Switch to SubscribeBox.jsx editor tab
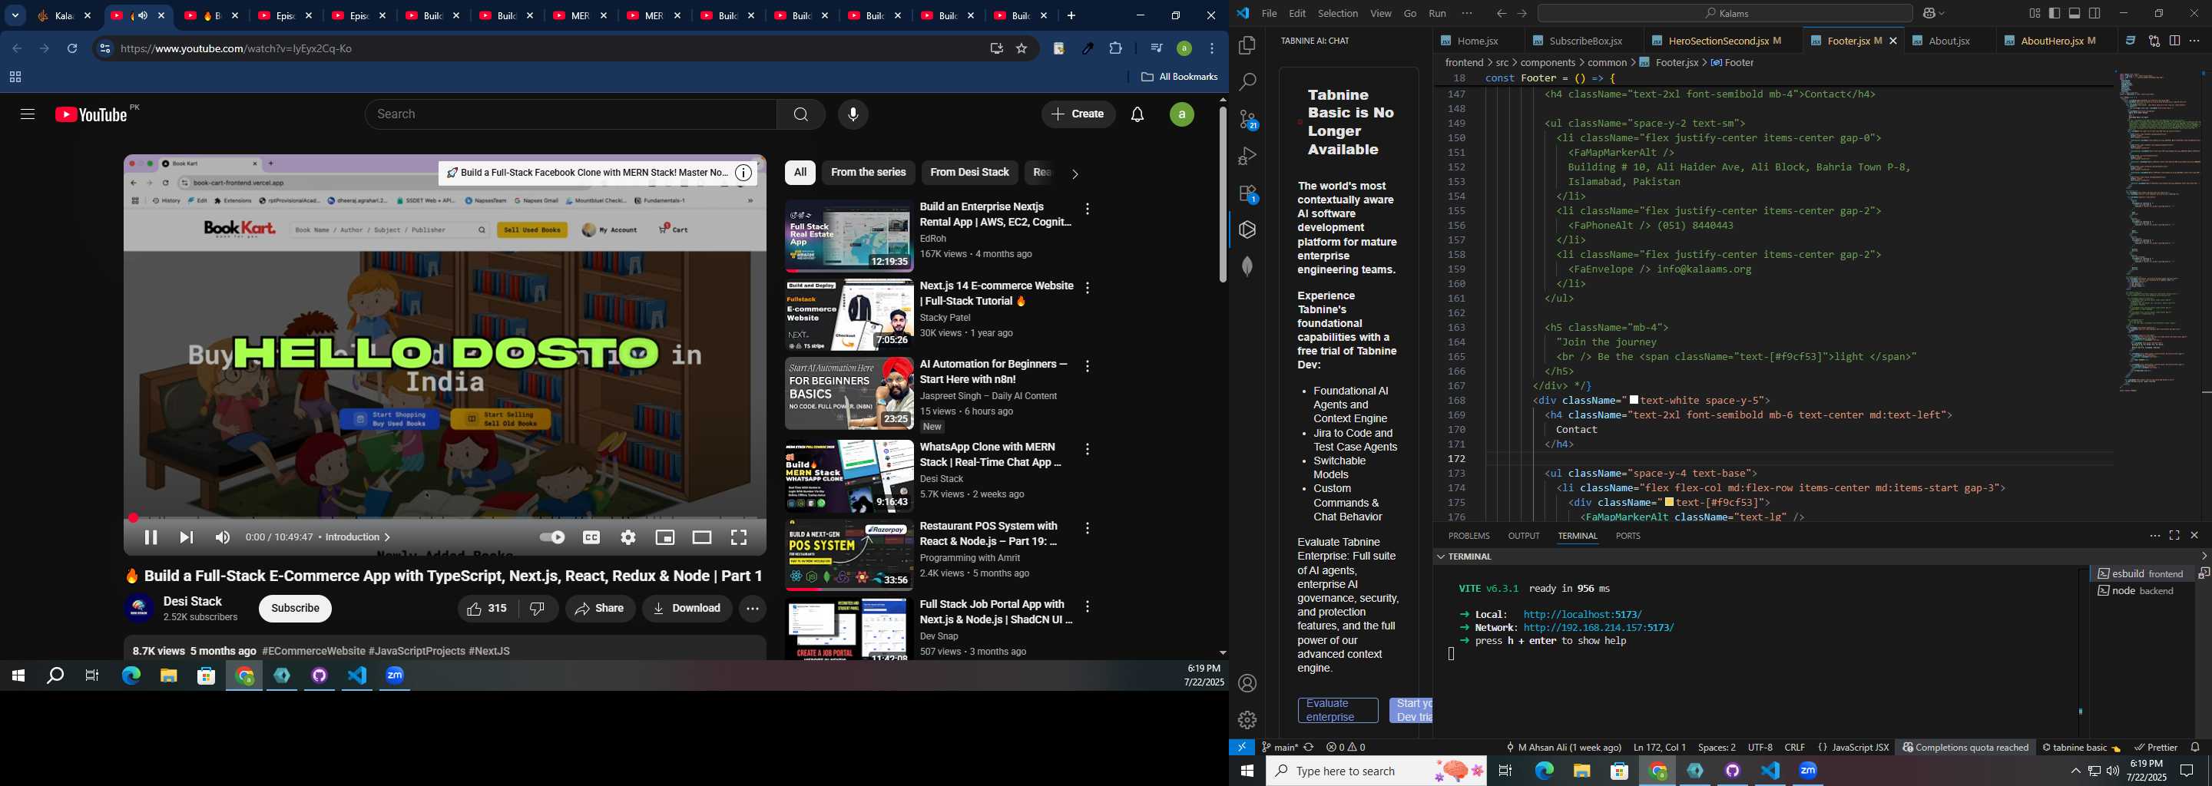This screenshot has height=786, width=2212. click(1584, 41)
